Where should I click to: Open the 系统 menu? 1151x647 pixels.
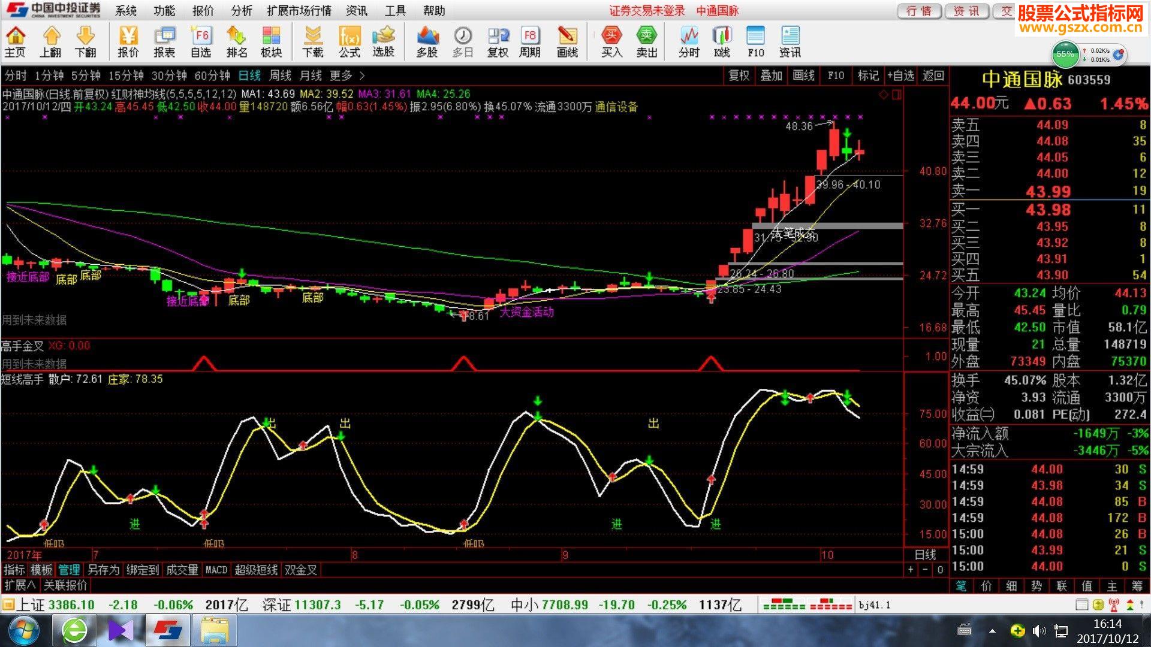126,11
